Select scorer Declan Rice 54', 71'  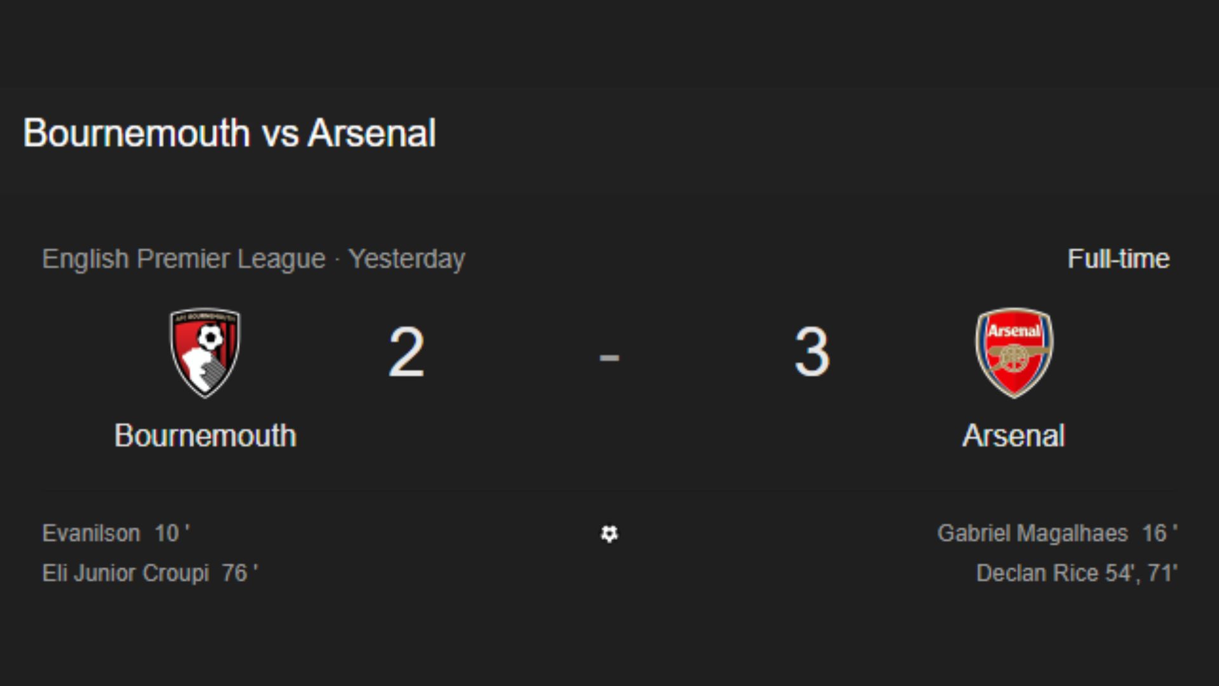click(x=1077, y=573)
